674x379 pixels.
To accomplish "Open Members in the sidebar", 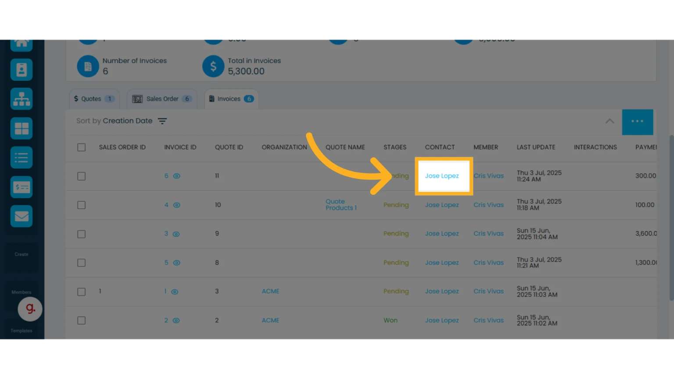I will tap(22, 292).
